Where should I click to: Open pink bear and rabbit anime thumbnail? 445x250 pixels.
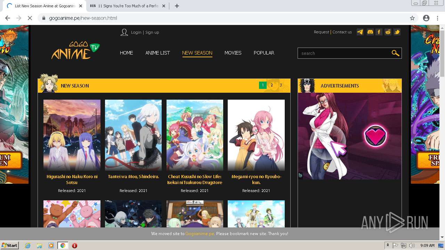point(72,214)
